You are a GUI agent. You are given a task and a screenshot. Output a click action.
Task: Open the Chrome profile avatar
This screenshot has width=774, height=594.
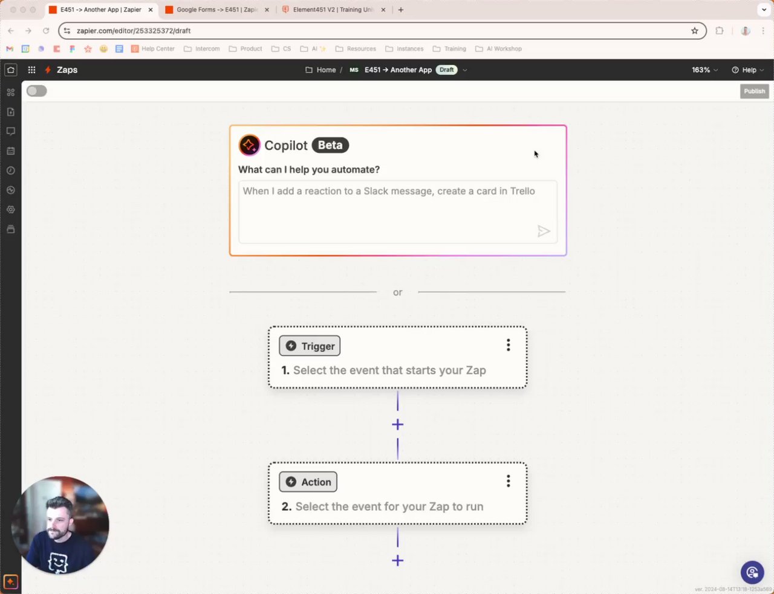[x=746, y=31]
